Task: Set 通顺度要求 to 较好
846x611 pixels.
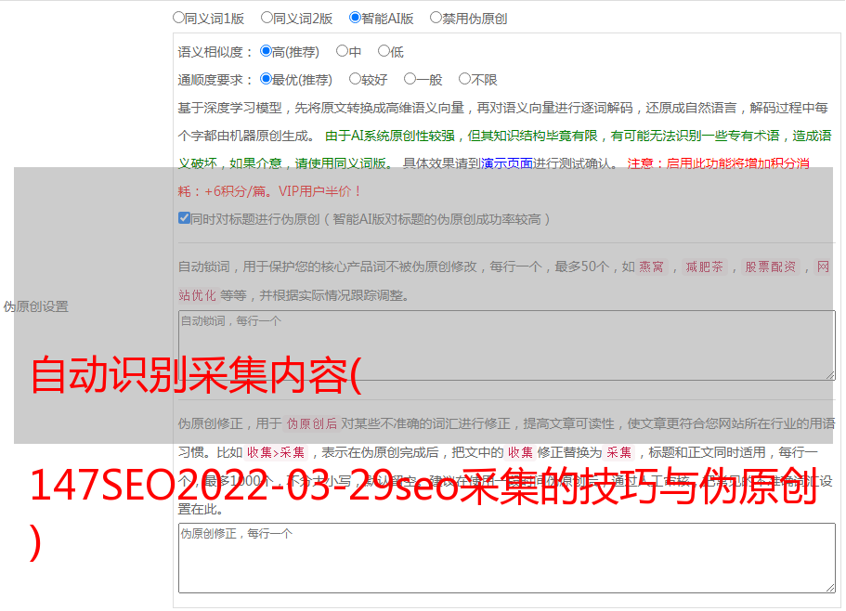Action: pos(355,79)
